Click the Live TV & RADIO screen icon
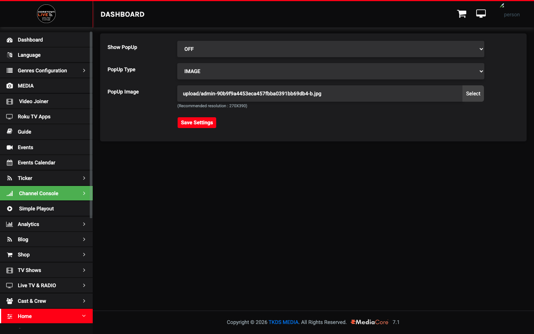 pyautogui.click(x=10, y=285)
